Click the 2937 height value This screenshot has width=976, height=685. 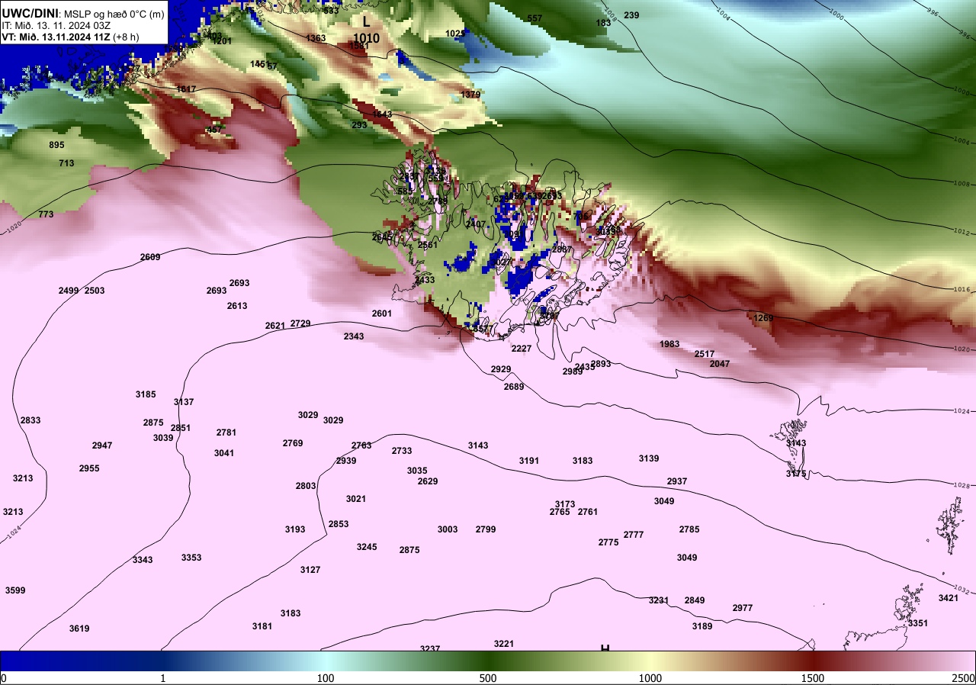[x=677, y=481]
